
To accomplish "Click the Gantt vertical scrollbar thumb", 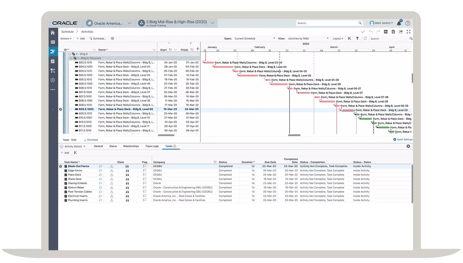I will [412, 78].
